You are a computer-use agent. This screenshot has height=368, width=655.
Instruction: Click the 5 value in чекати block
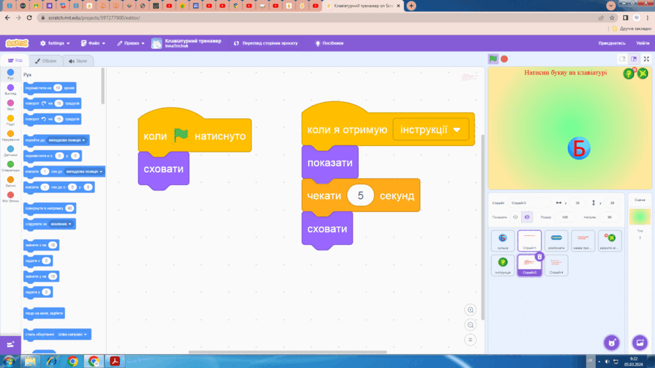tap(360, 195)
